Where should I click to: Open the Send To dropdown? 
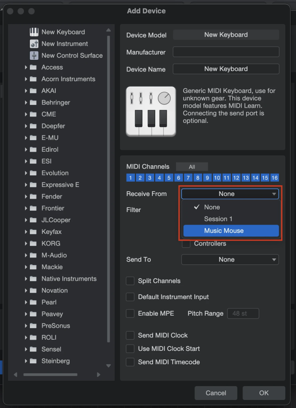coord(230,259)
